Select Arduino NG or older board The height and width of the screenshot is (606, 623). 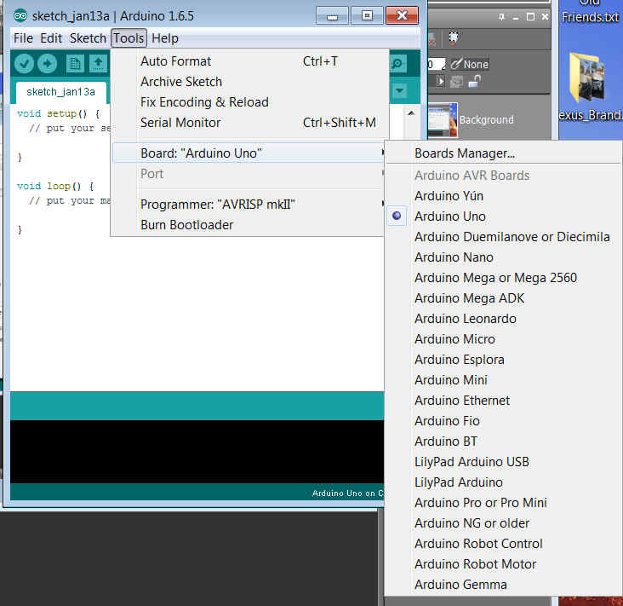503,523
